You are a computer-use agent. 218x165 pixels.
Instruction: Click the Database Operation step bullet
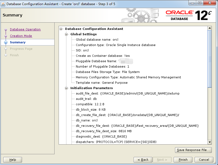point(6,30)
